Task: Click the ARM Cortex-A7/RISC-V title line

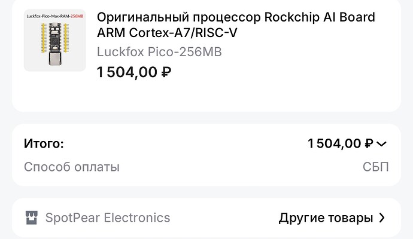Action: click(166, 33)
